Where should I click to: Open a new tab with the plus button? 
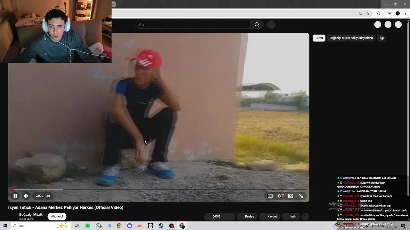tap(114, 4)
